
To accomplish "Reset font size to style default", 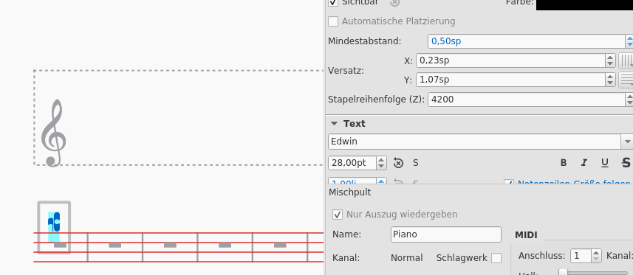I will [398, 163].
